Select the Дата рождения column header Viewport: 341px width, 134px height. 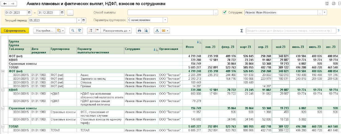click(40, 51)
